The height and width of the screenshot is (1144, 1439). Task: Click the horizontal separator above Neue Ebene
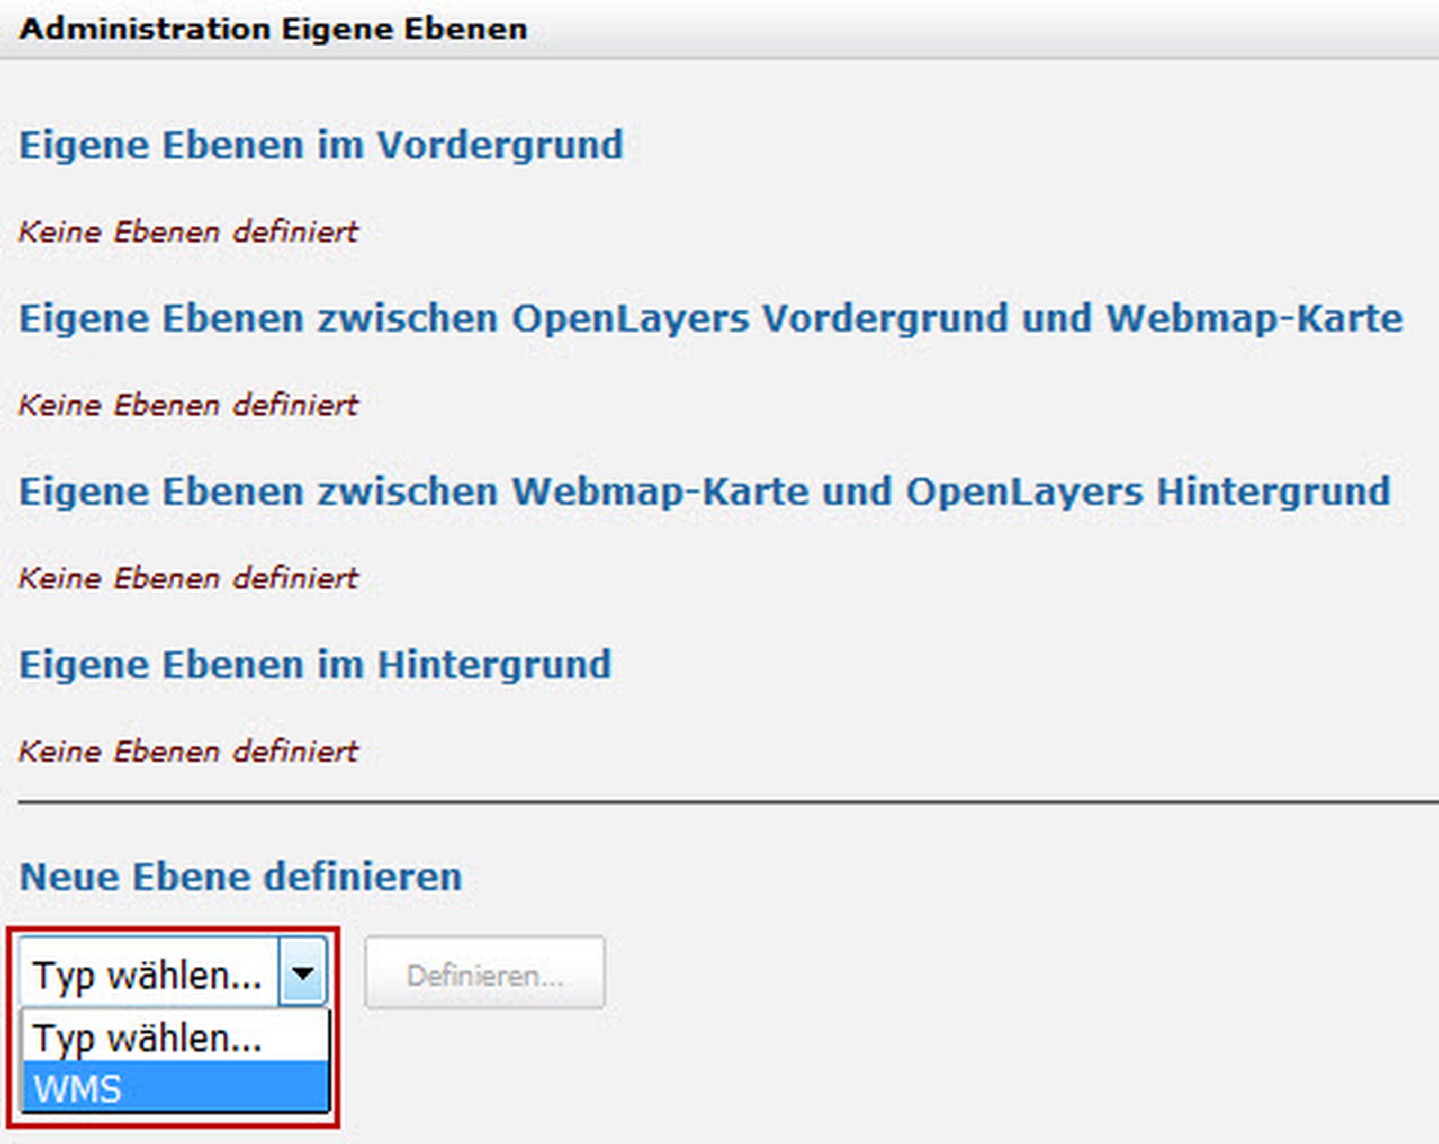tap(727, 801)
